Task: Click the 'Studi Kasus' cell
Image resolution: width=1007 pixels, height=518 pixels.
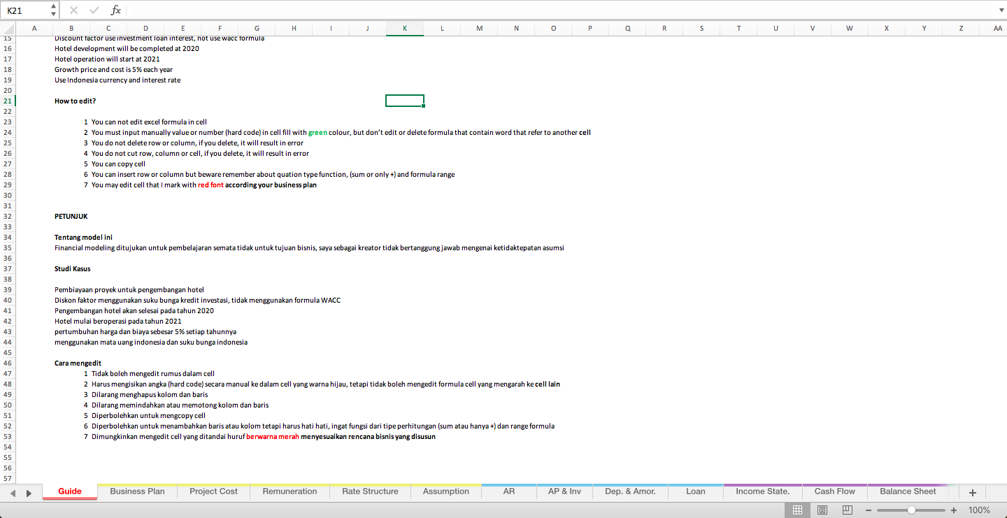Action: click(x=72, y=268)
